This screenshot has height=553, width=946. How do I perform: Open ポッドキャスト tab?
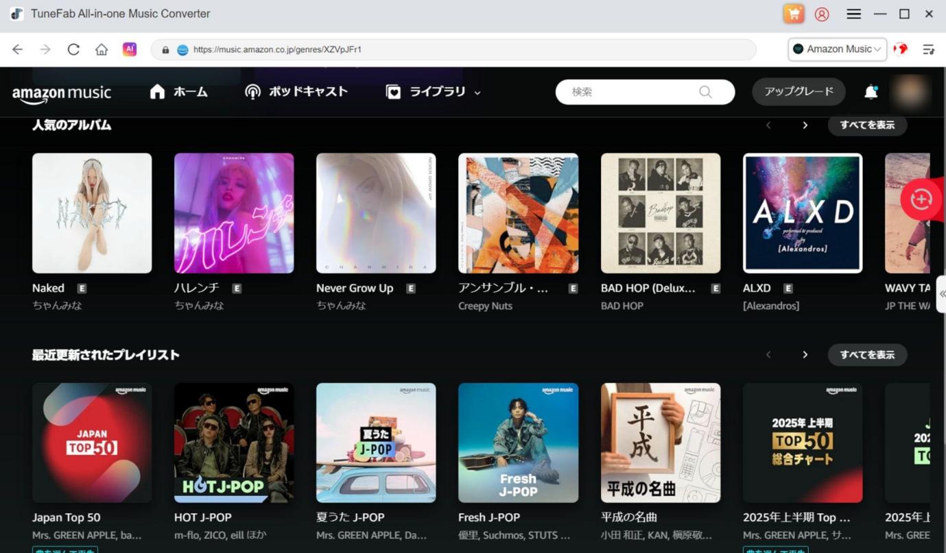point(296,92)
